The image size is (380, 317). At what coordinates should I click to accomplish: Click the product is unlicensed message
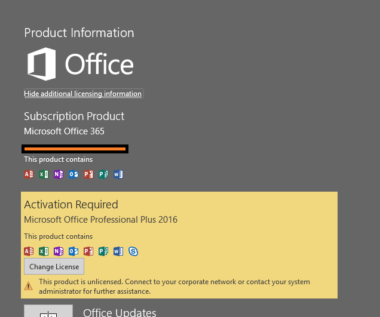(174, 286)
